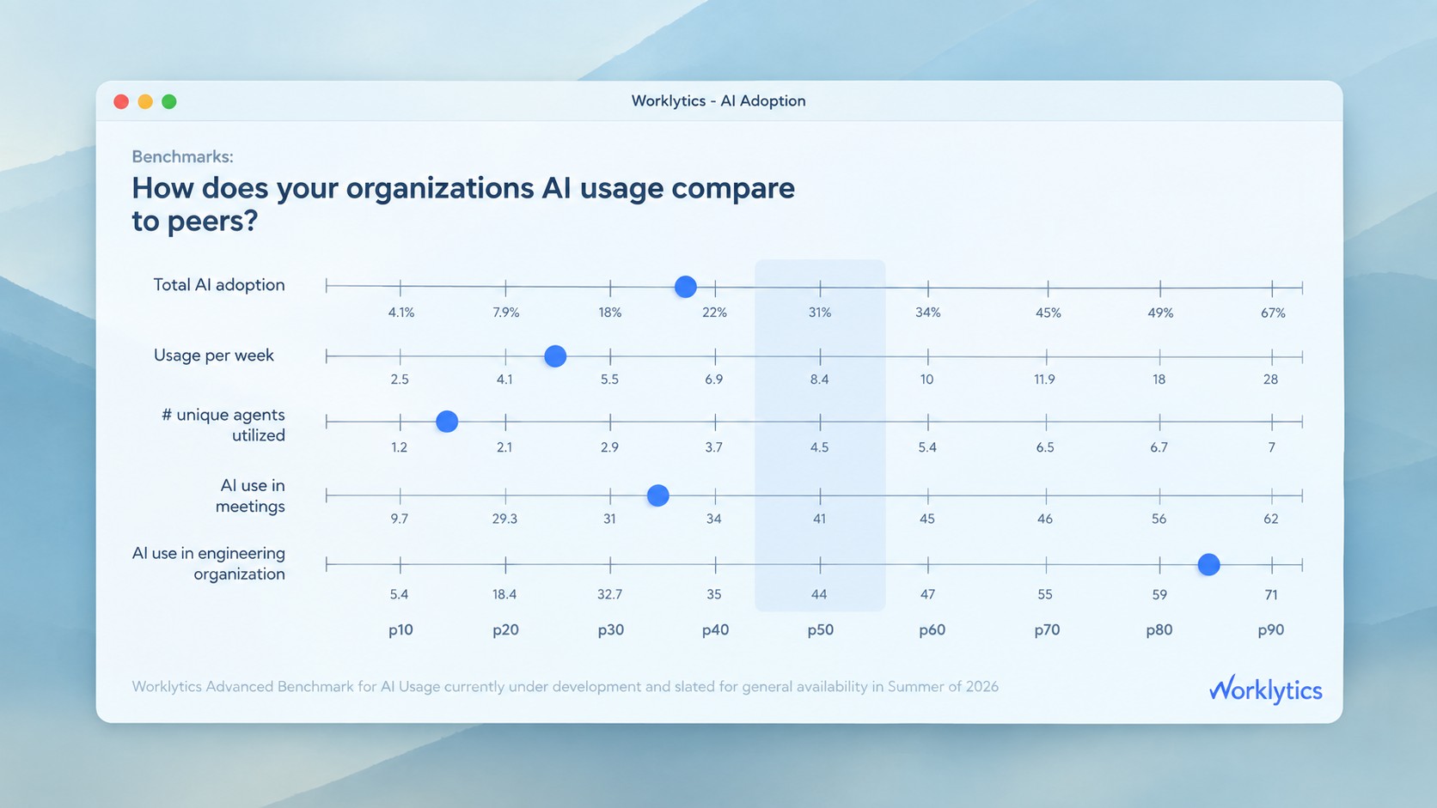Select the p70 percentile label
The width and height of the screenshot is (1437, 808).
tap(1047, 630)
